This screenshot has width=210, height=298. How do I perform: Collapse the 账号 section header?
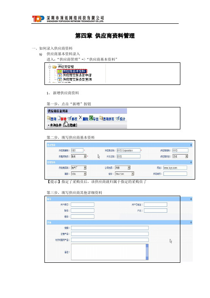coord(191,199)
